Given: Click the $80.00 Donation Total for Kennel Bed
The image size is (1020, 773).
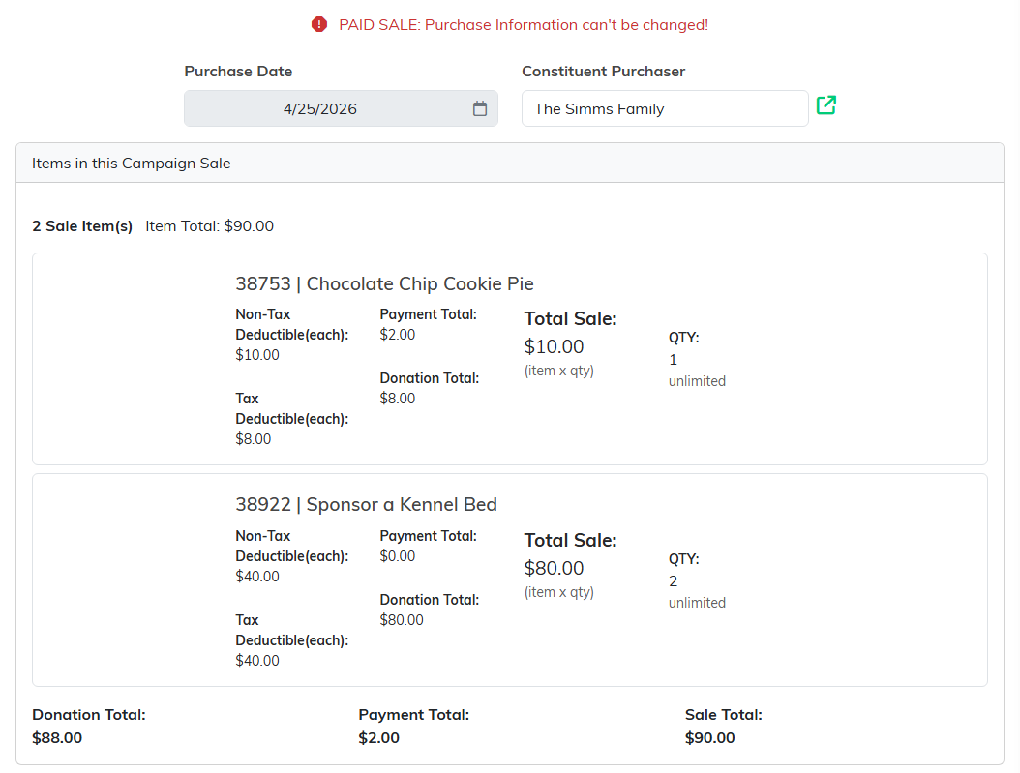Looking at the screenshot, I should [402, 620].
